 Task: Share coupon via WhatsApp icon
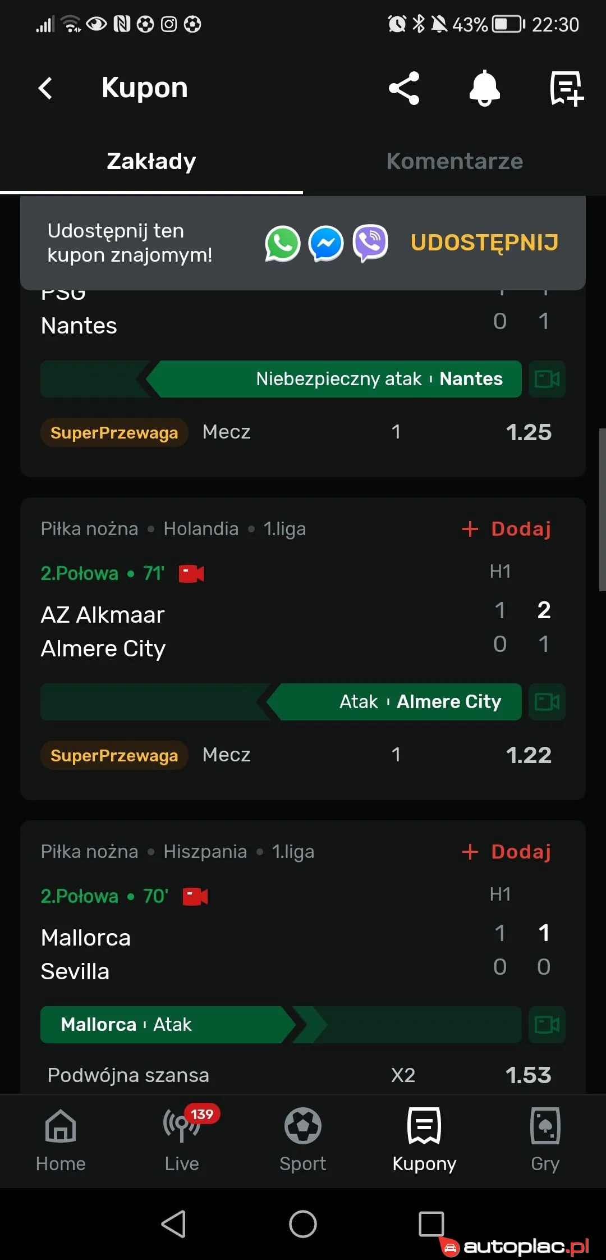coord(282,244)
